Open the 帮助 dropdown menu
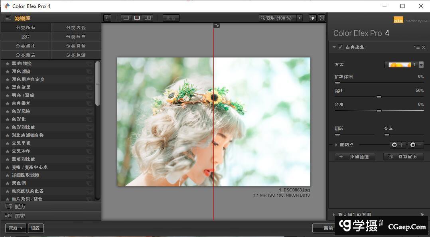The width and height of the screenshot is (430, 237). pyautogui.click(x=16, y=228)
